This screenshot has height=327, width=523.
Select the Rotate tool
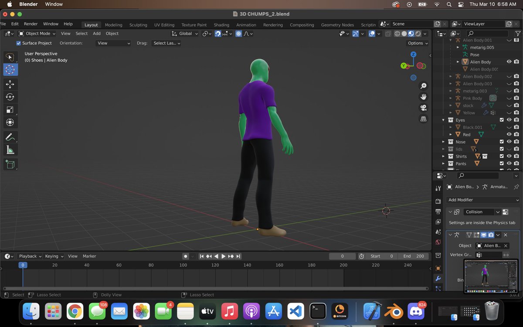[10, 97]
